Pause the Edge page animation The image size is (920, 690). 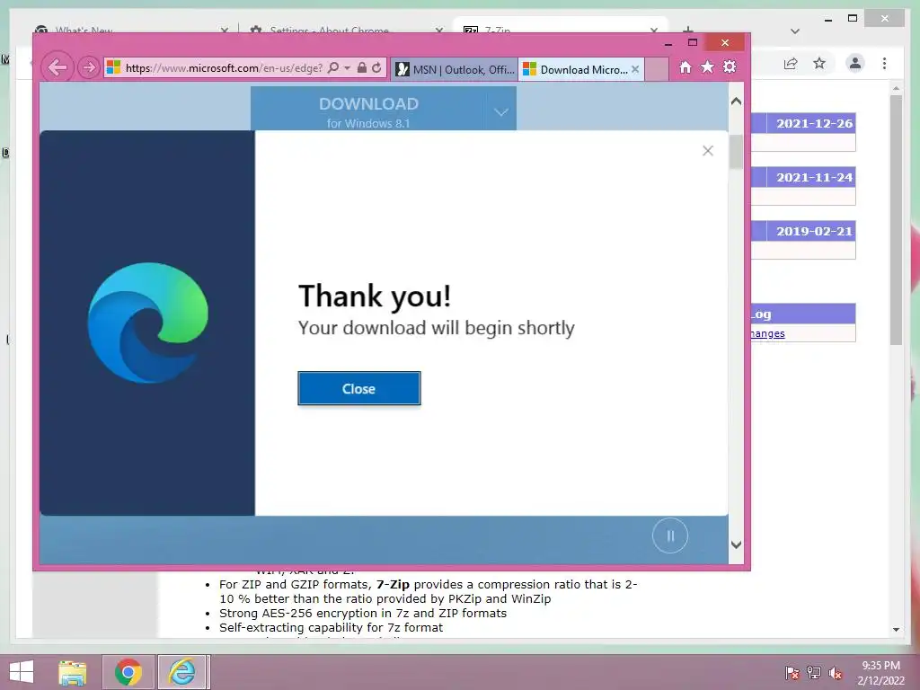click(x=670, y=535)
